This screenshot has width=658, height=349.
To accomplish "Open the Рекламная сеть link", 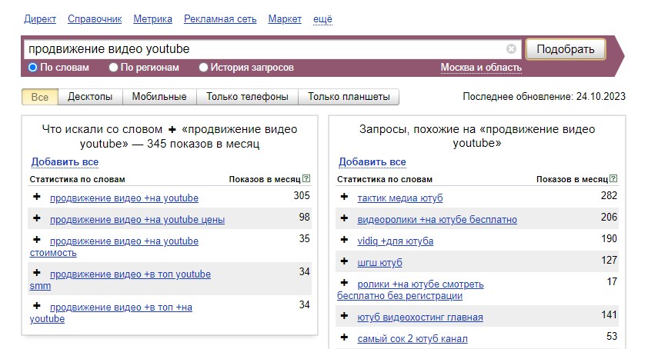I will pyautogui.click(x=220, y=19).
